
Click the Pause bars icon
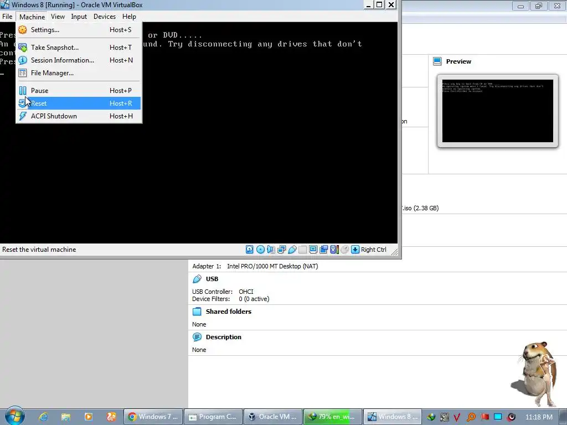(22, 91)
